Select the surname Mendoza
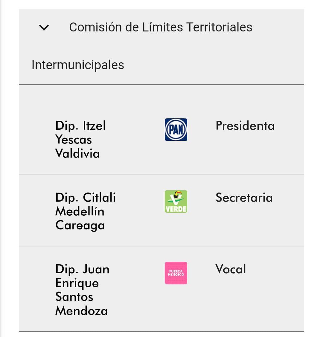The height and width of the screenshot is (337, 323). 81,311
